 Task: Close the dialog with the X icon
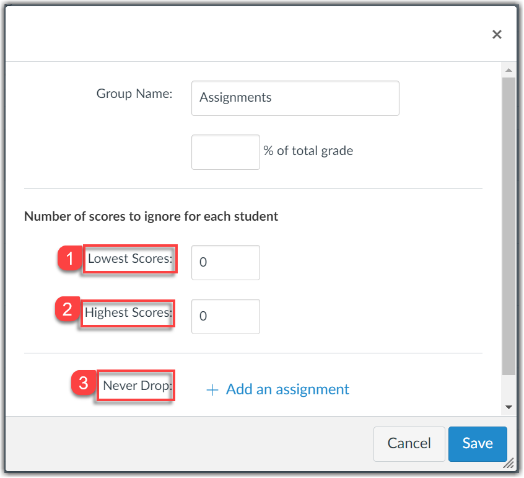pos(497,35)
